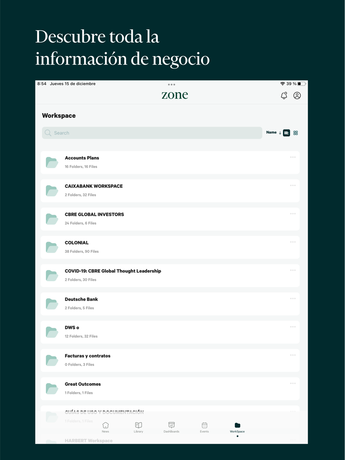Open the CAIXABANK WORKSPACE folder title
The width and height of the screenshot is (345, 460).
coord(94,186)
